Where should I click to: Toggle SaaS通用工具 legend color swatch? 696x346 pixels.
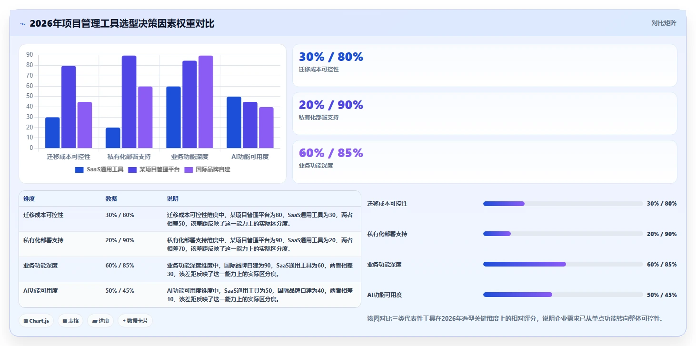click(79, 169)
